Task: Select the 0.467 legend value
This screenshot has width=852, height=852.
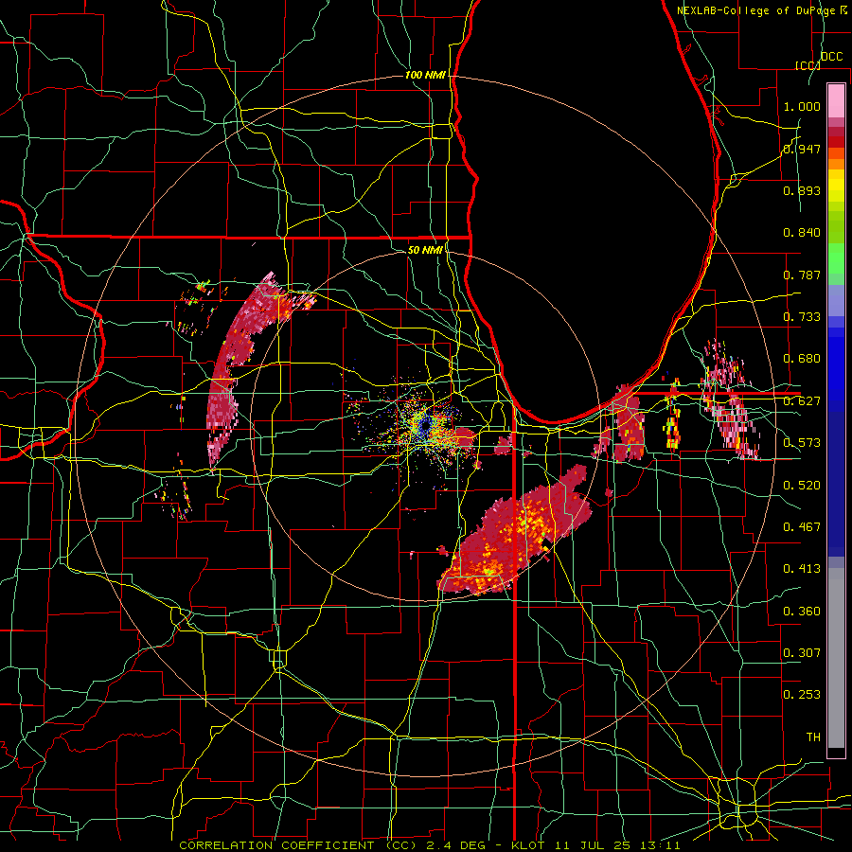Action: click(x=802, y=527)
